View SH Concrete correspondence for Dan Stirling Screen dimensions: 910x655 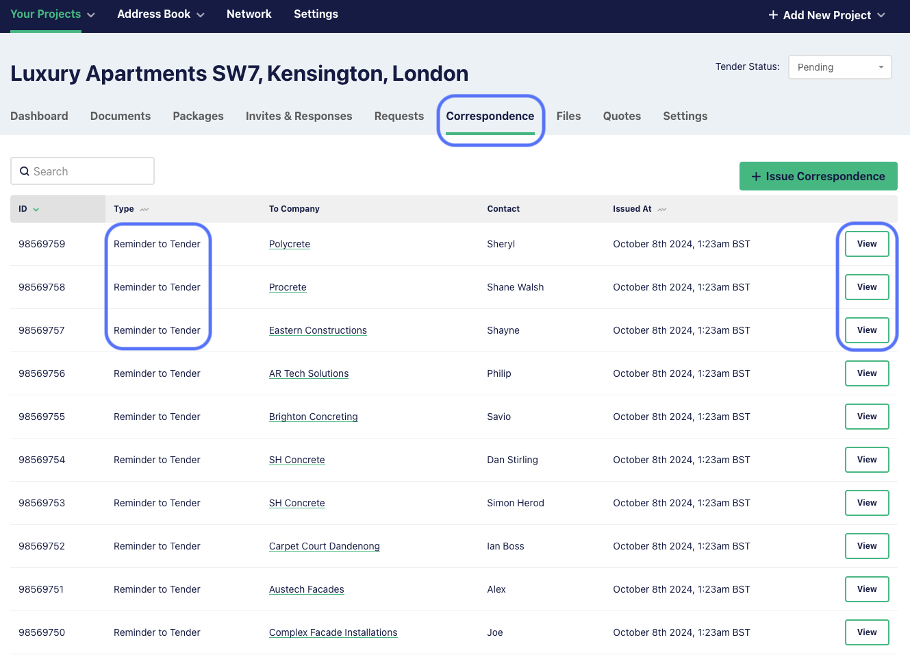click(867, 460)
